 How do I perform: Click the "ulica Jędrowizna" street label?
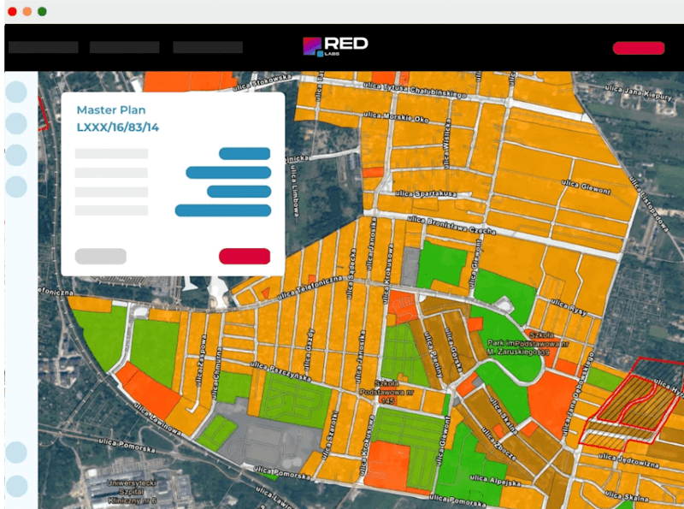tap(628, 460)
